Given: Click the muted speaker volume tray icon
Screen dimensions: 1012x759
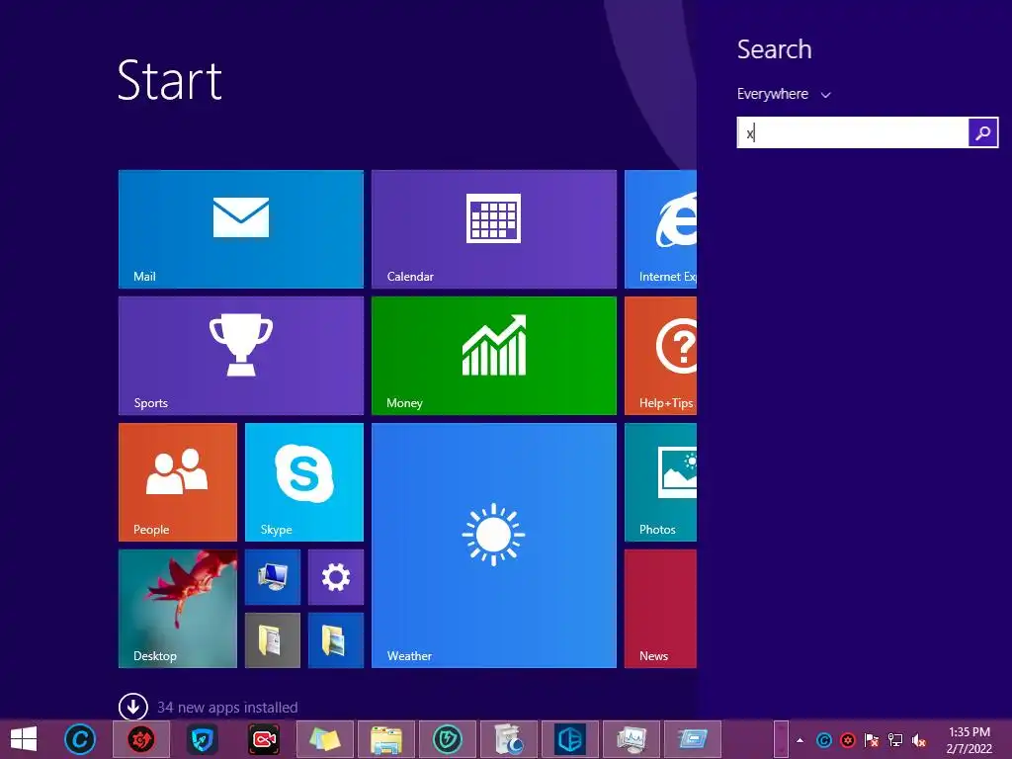Looking at the screenshot, I should [x=919, y=740].
